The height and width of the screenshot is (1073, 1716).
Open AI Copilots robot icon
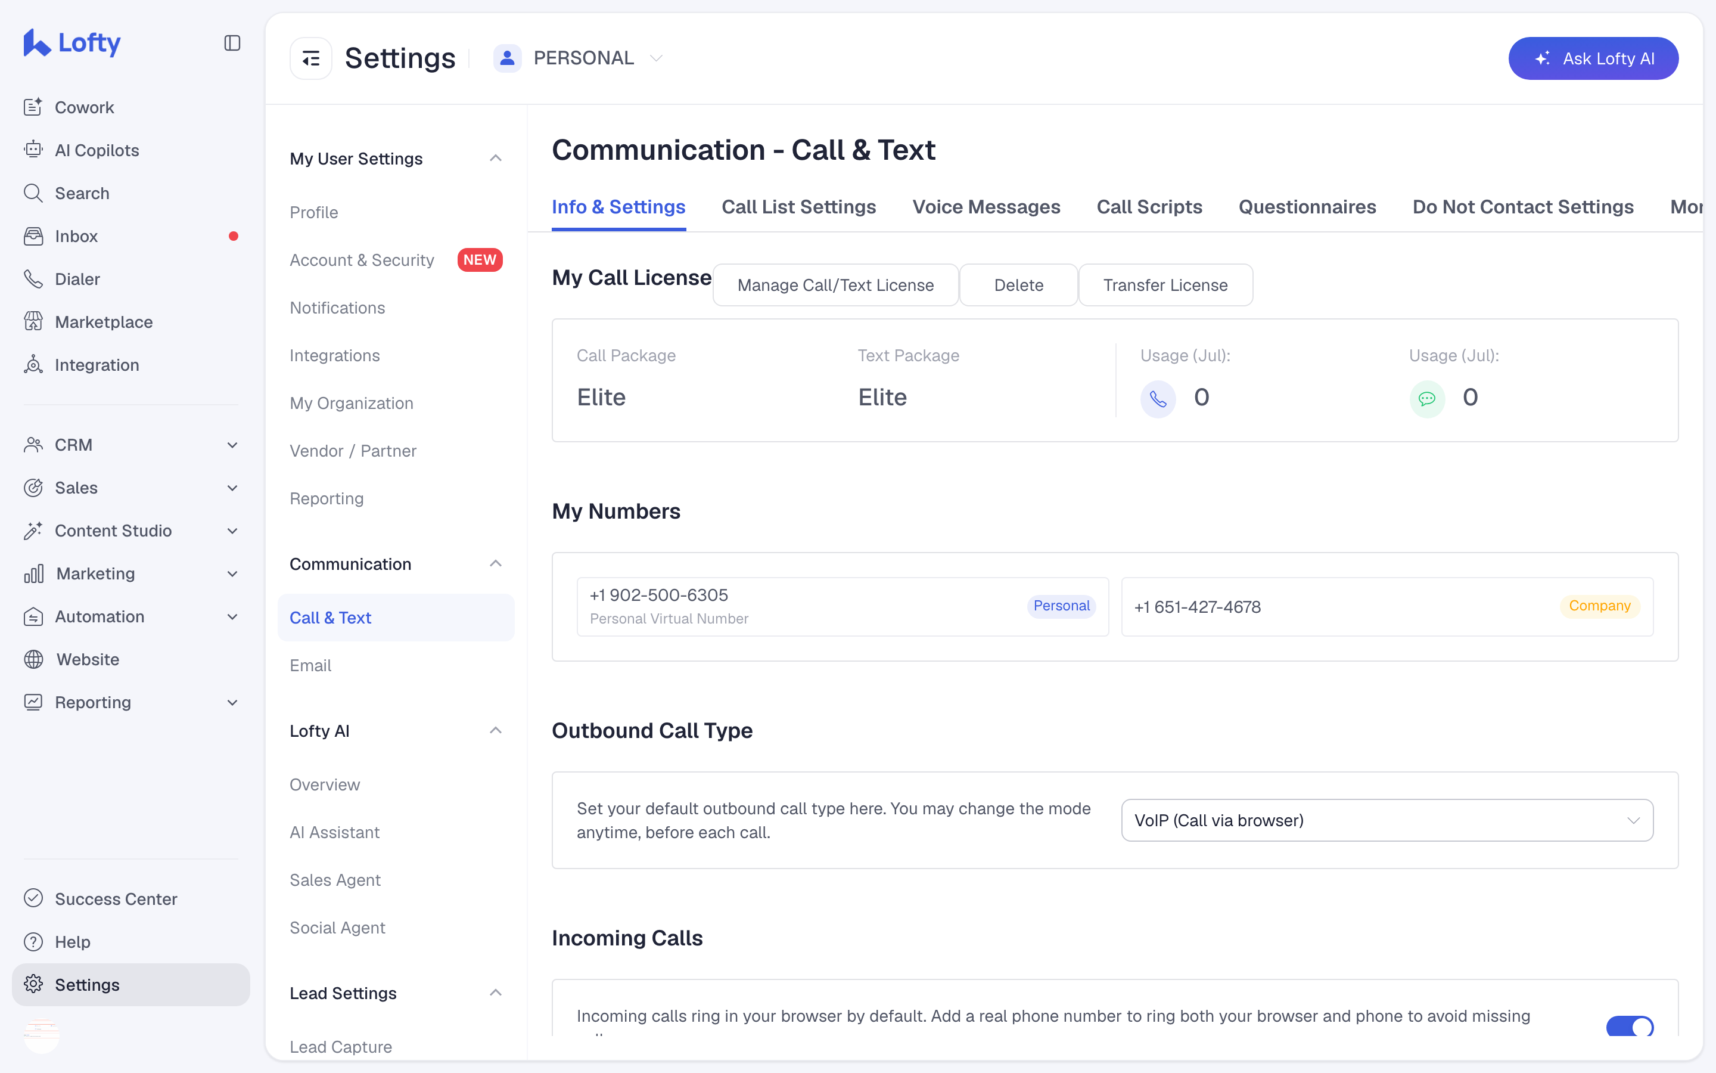point(33,150)
